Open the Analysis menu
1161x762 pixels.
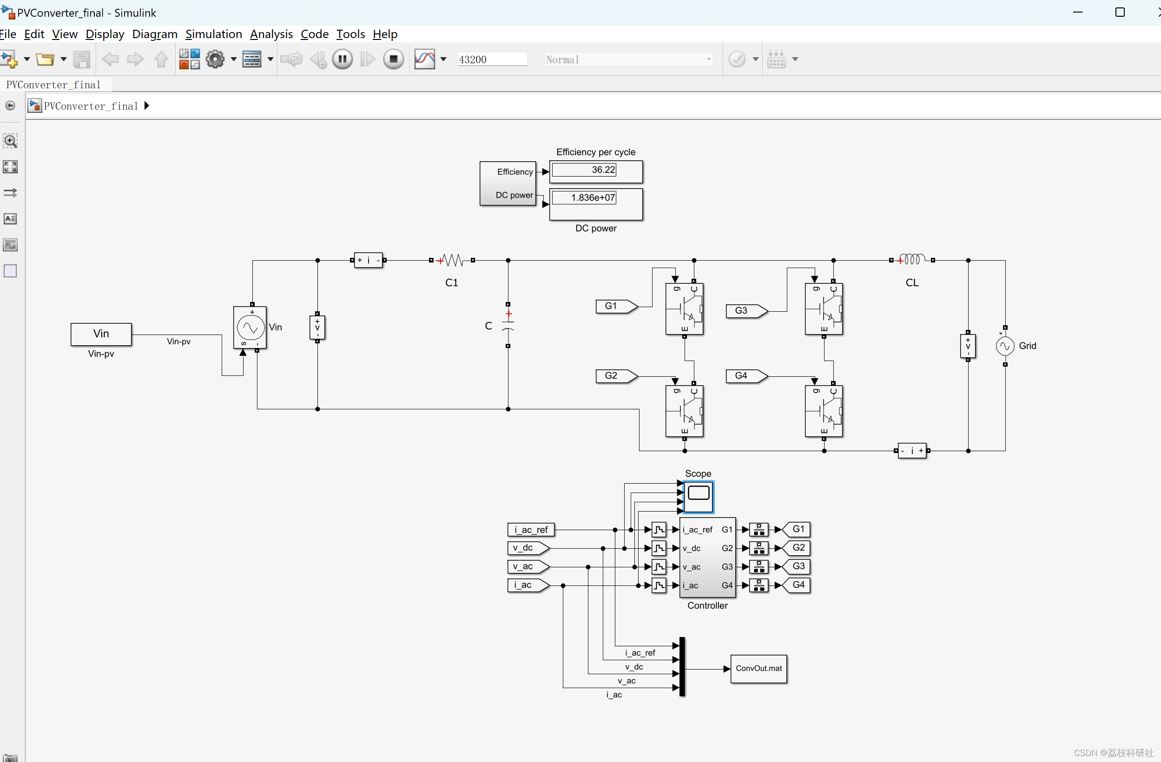point(271,34)
